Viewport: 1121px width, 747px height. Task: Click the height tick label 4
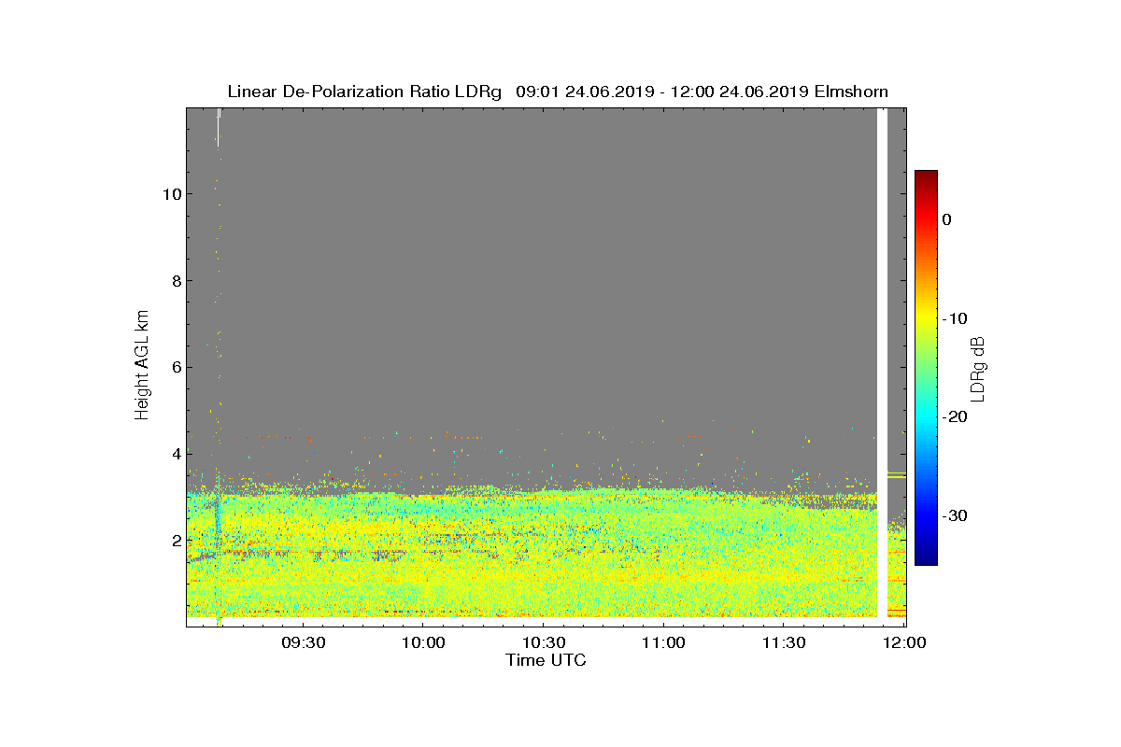click(x=176, y=454)
